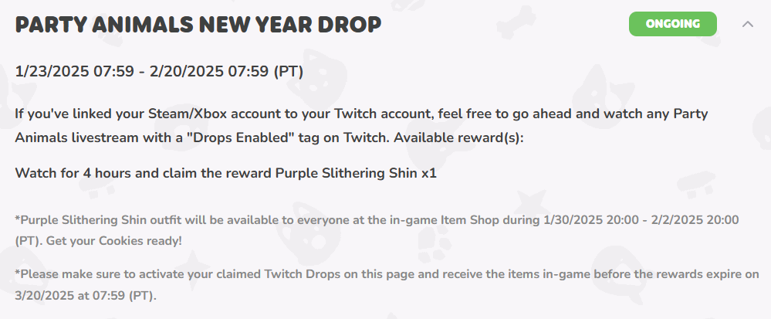Collapse the drop details with chevron arrow
Screen dimensions: 771x319
click(747, 24)
